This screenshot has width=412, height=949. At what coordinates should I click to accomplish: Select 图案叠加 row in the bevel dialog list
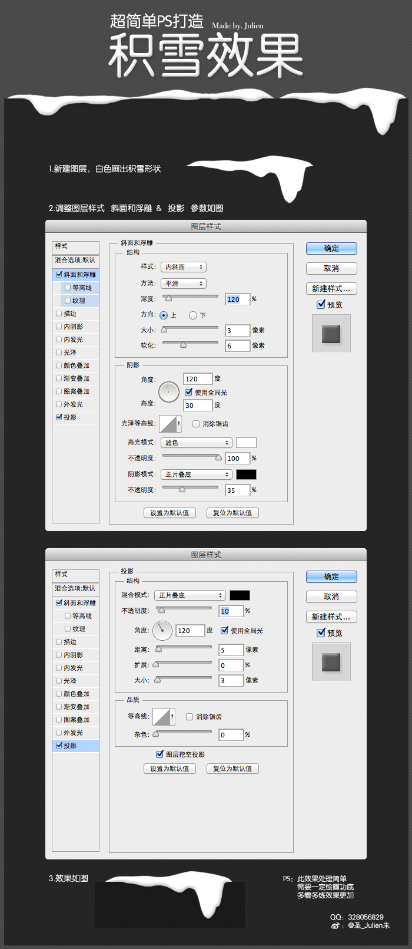click(x=75, y=391)
